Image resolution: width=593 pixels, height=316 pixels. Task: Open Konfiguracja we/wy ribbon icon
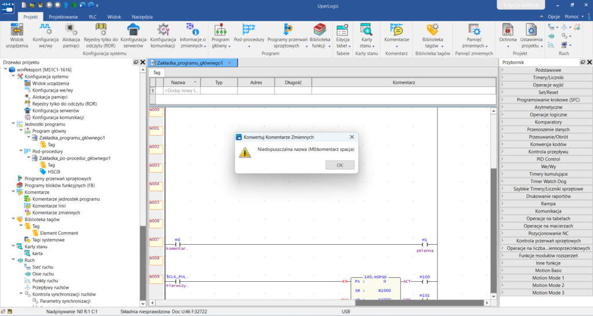click(45, 35)
